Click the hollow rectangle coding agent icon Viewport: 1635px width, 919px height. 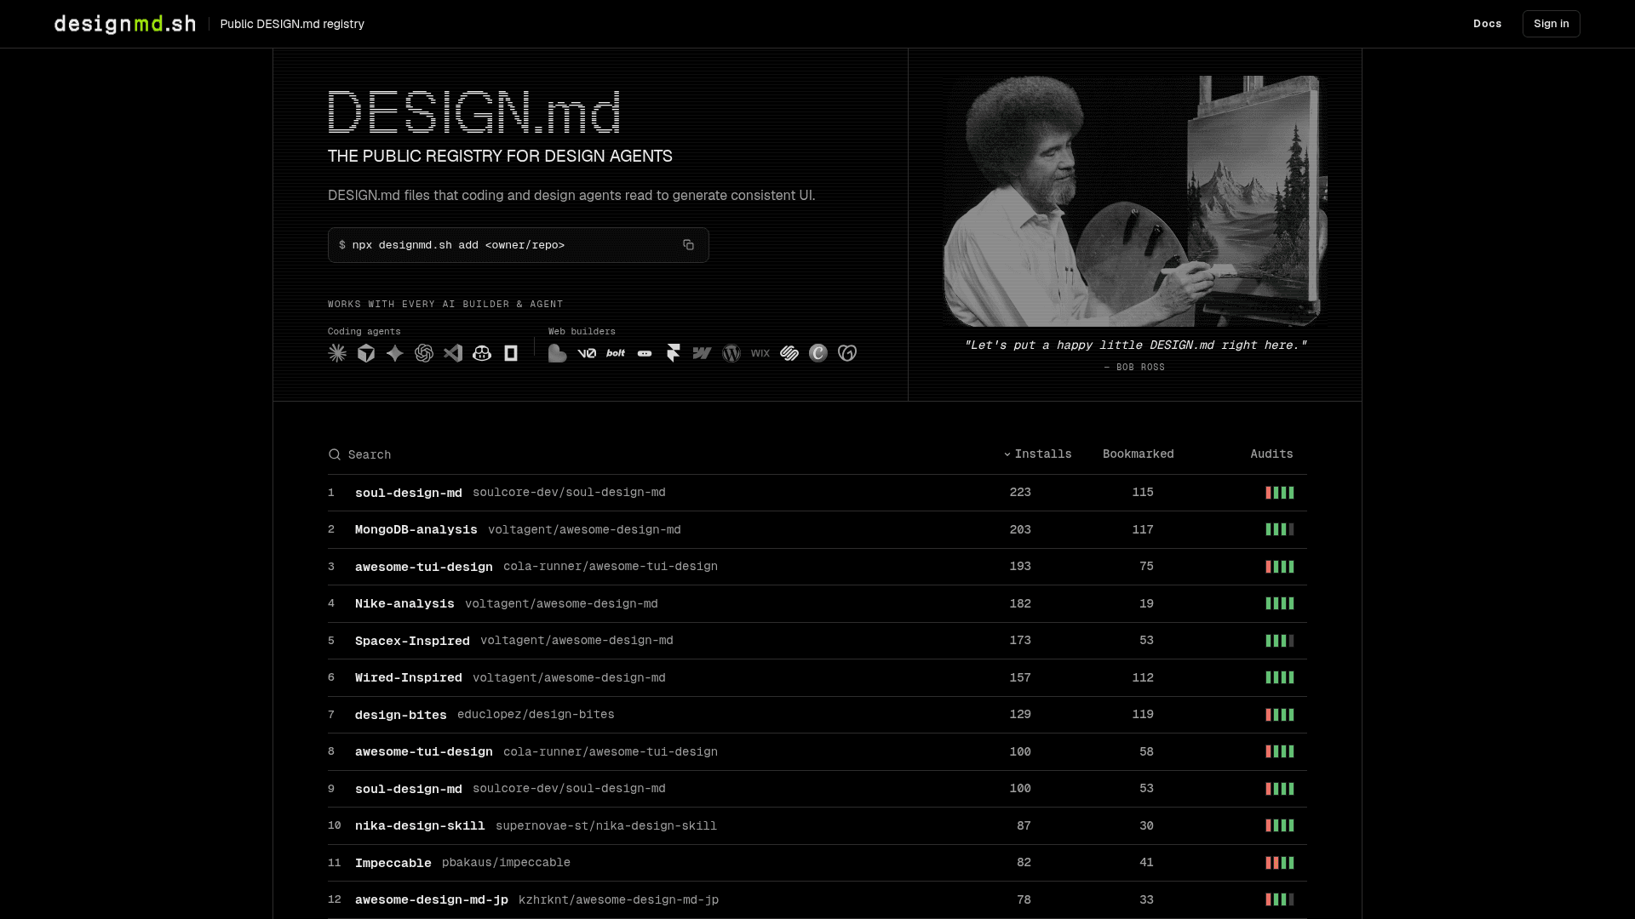coord(511,353)
